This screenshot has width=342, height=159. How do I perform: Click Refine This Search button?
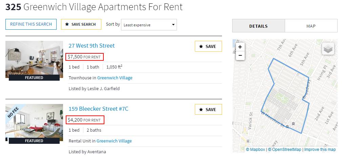tap(31, 24)
